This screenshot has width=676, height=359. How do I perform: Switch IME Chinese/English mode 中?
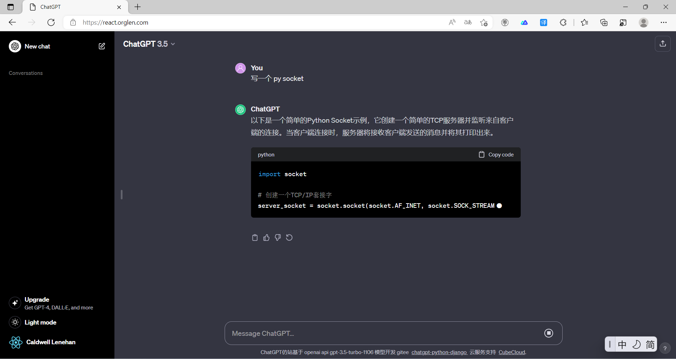pyautogui.click(x=622, y=344)
